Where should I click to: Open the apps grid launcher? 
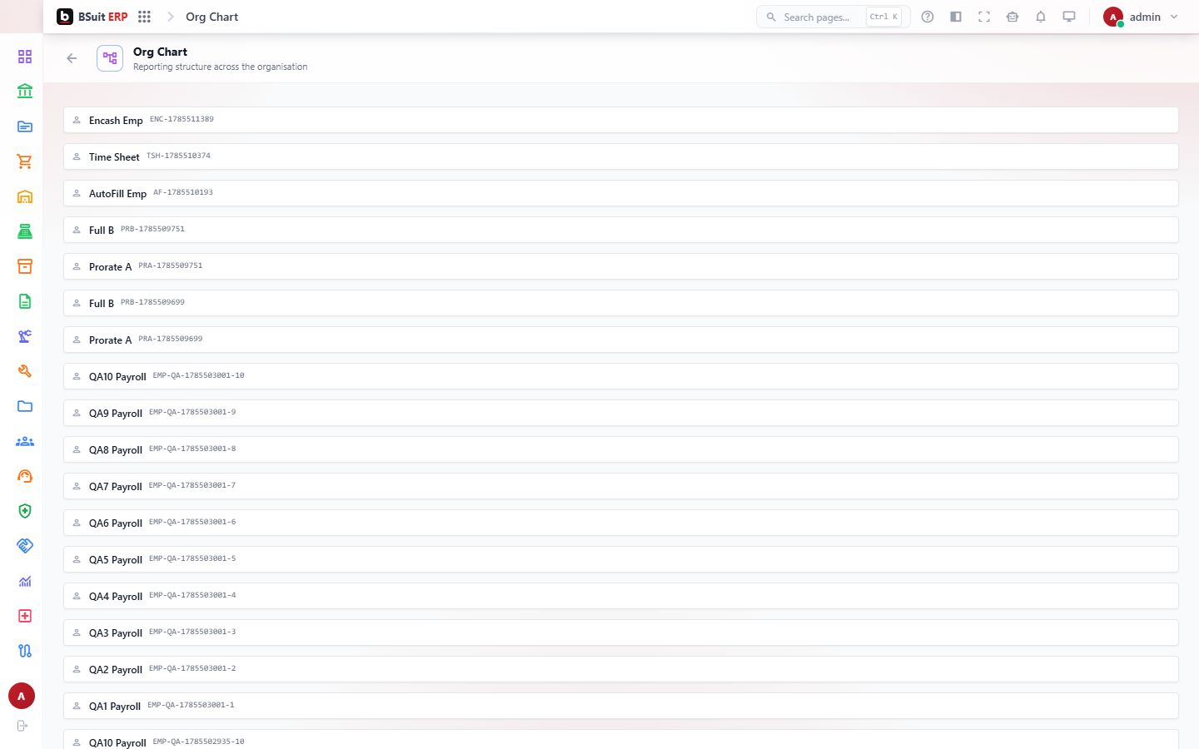pos(145,17)
